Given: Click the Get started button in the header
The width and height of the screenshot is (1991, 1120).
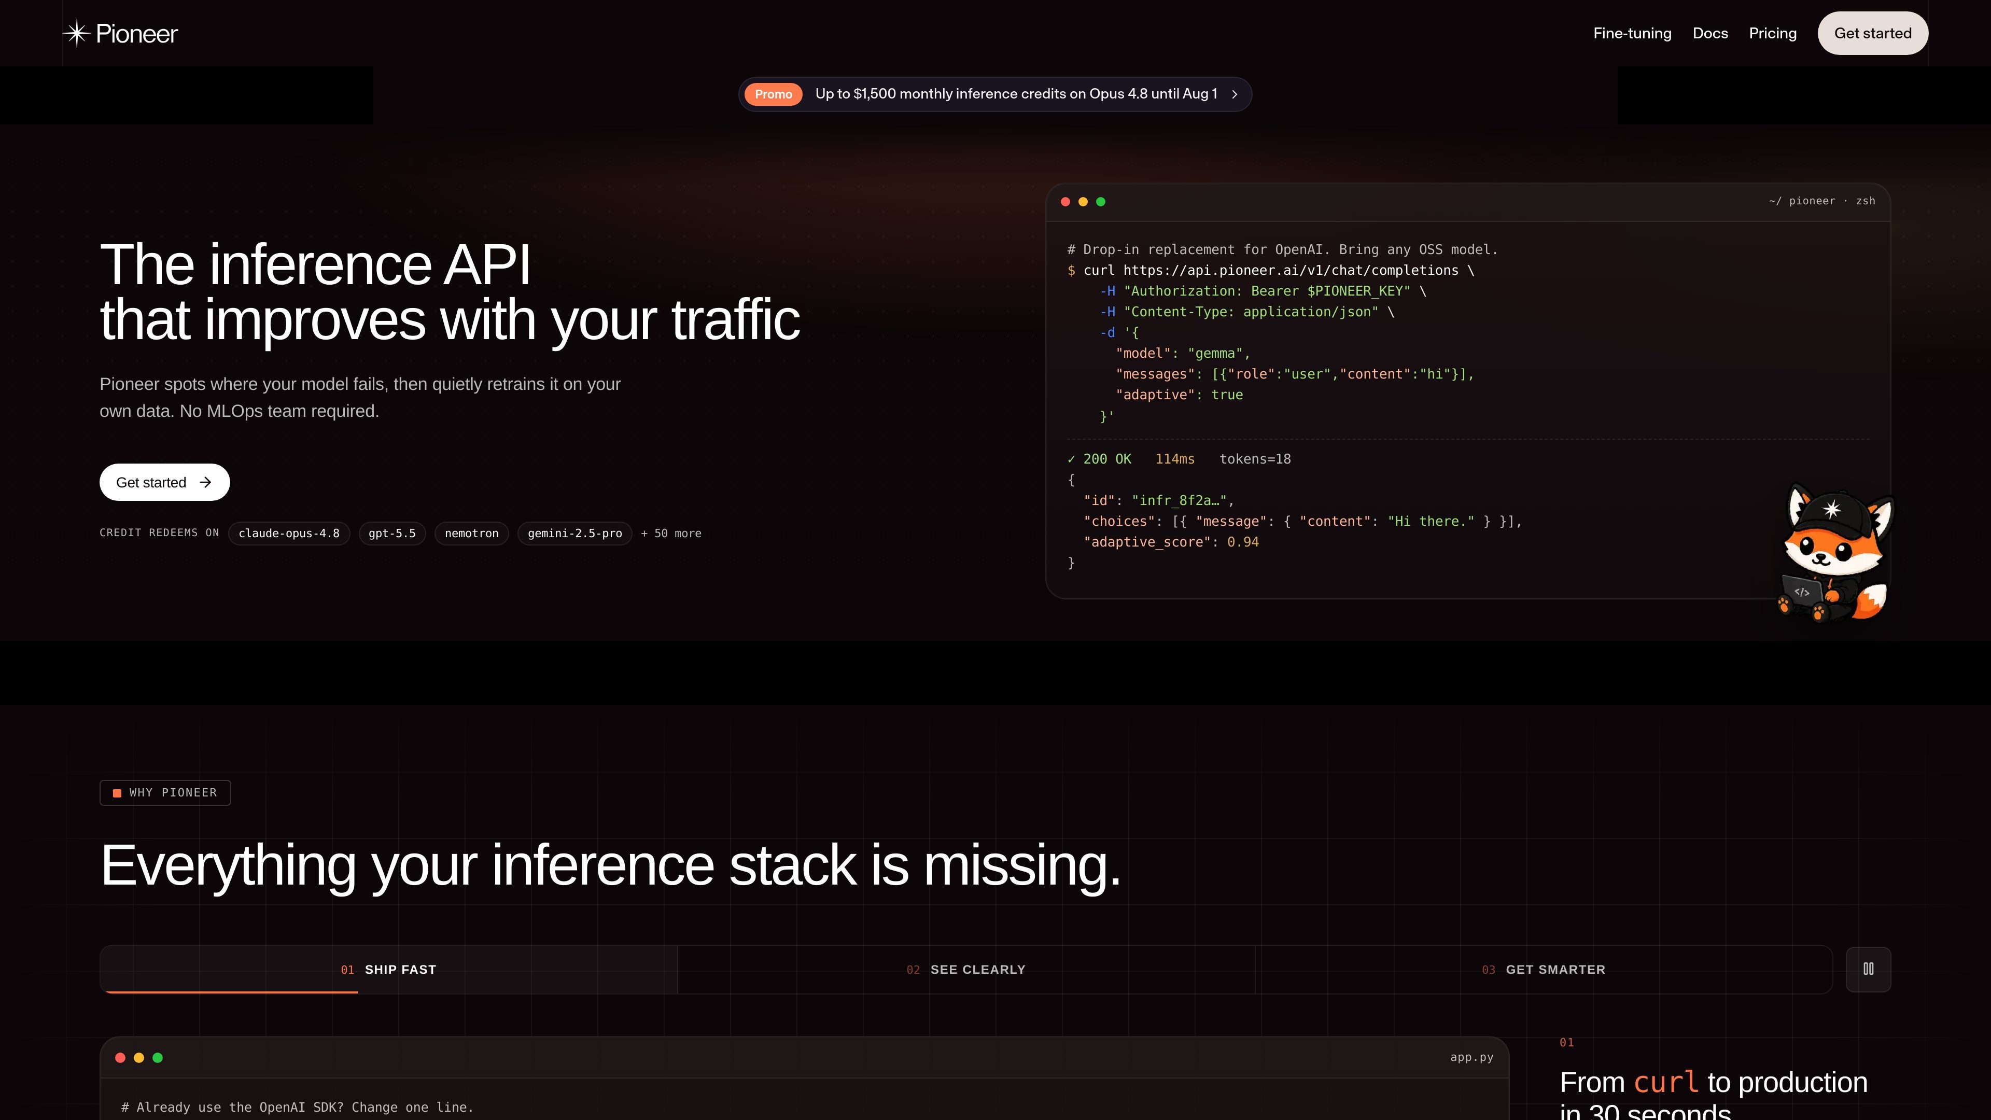Looking at the screenshot, I should (1873, 33).
